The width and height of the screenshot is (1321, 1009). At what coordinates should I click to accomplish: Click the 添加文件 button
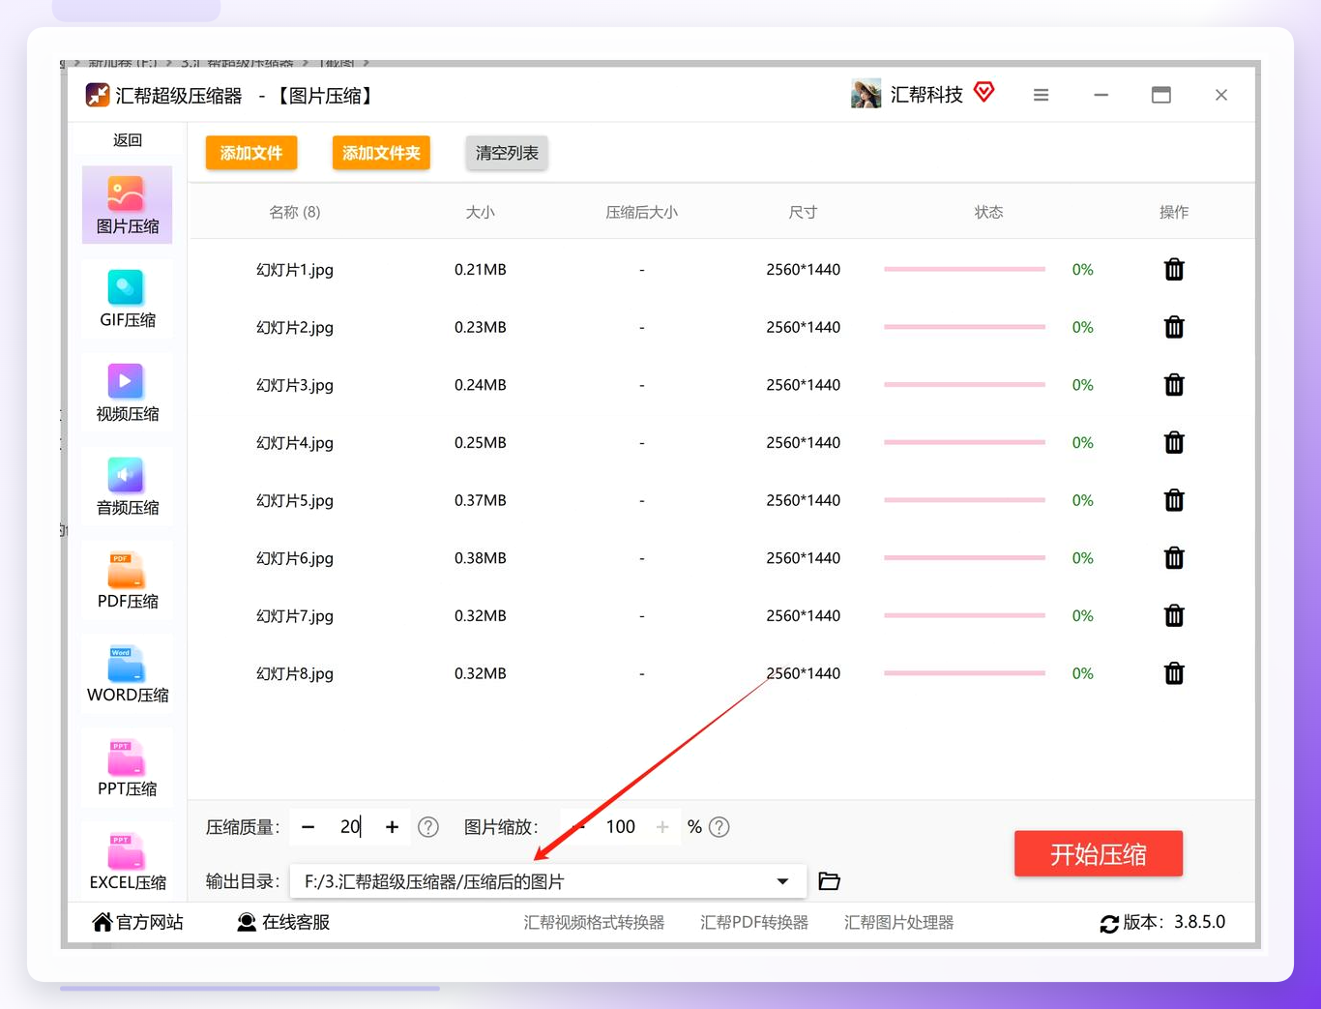coord(251,153)
